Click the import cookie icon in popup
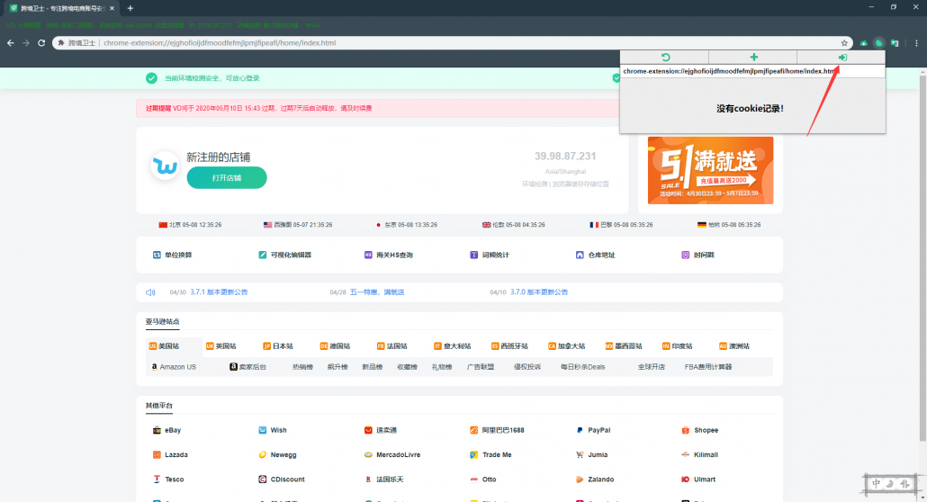This screenshot has height=502, width=927. [x=842, y=58]
